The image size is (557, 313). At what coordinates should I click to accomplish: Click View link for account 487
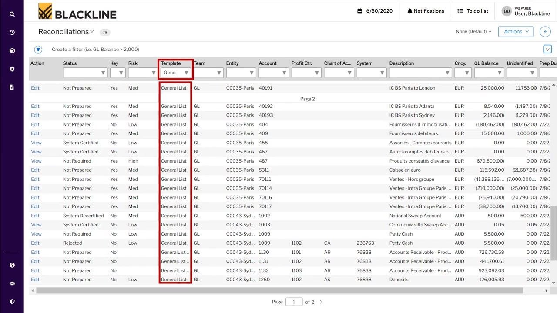[x=36, y=161]
